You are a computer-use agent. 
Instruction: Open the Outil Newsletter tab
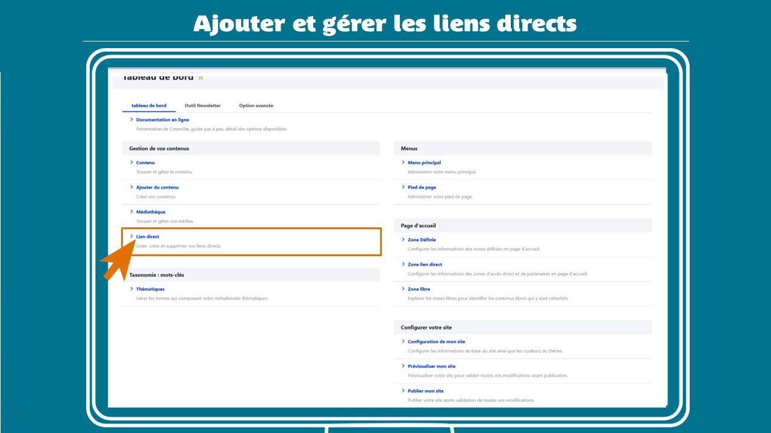tap(202, 106)
